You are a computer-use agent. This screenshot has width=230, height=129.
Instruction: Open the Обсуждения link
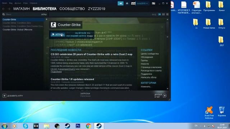click(x=147, y=57)
